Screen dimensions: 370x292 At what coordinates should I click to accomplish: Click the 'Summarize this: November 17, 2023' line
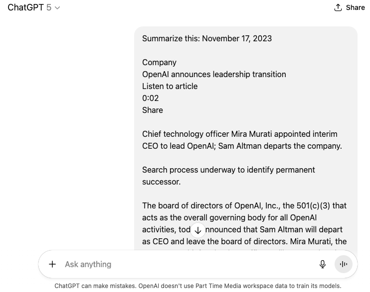(207, 38)
